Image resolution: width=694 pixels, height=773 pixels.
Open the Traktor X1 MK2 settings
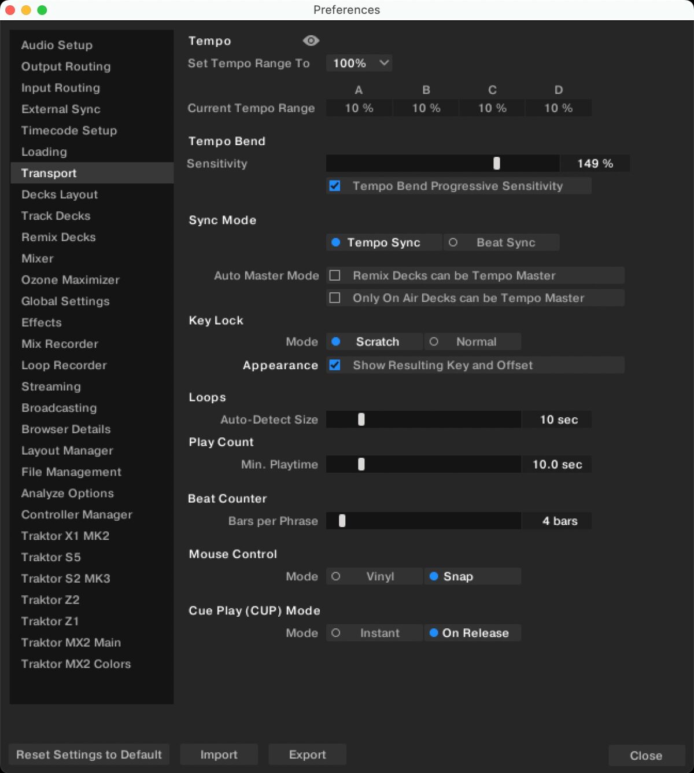coord(65,536)
